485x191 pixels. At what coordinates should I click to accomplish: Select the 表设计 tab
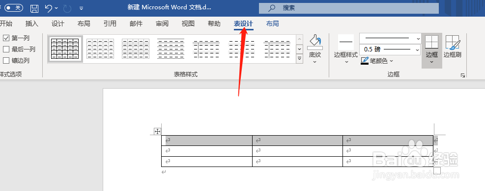click(243, 24)
